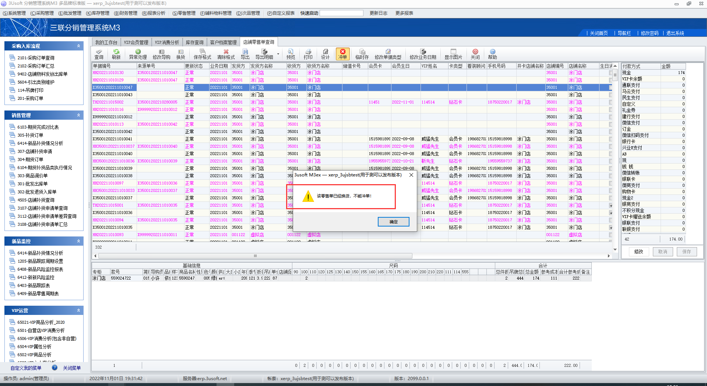Switch to the 客户档案管理 tab
Viewport: 707px width, 386px height.
223,42
